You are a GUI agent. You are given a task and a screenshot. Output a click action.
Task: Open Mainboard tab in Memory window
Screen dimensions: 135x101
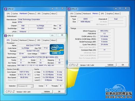click(x=87, y=14)
